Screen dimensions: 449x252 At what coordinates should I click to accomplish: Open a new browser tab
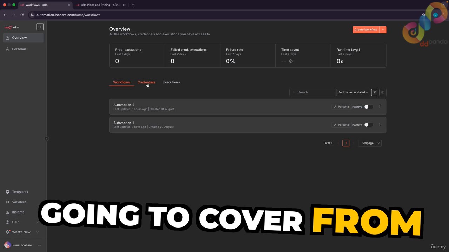tap(133, 5)
